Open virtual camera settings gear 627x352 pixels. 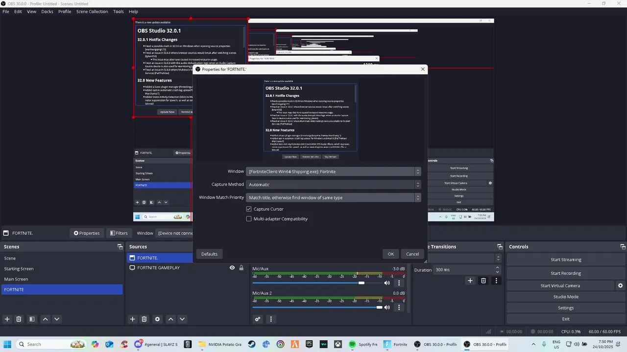[x=620, y=286]
